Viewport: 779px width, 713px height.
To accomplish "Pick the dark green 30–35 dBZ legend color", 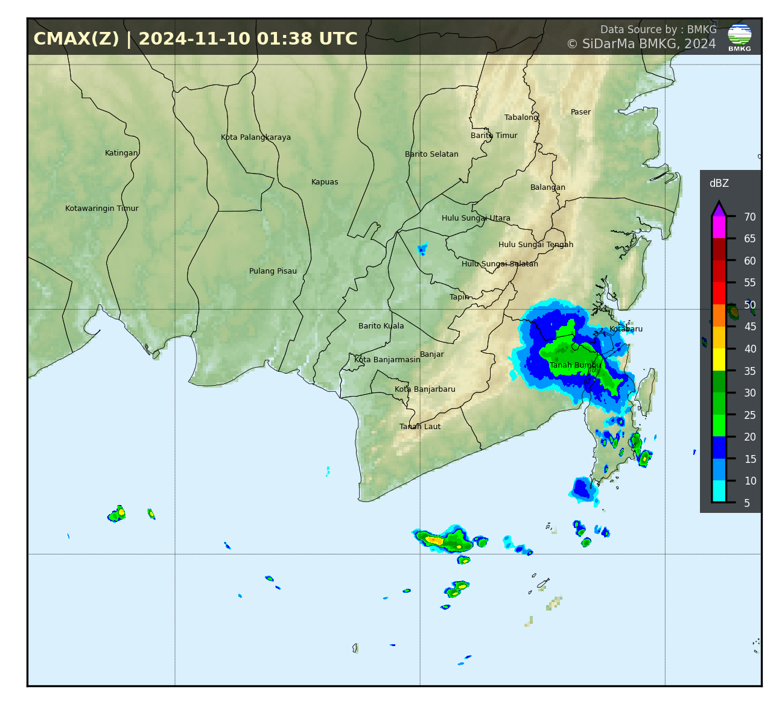I will click(x=719, y=382).
